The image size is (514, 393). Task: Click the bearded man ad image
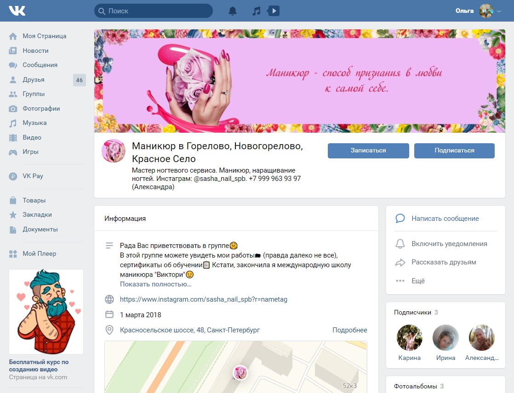click(x=46, y=312)
